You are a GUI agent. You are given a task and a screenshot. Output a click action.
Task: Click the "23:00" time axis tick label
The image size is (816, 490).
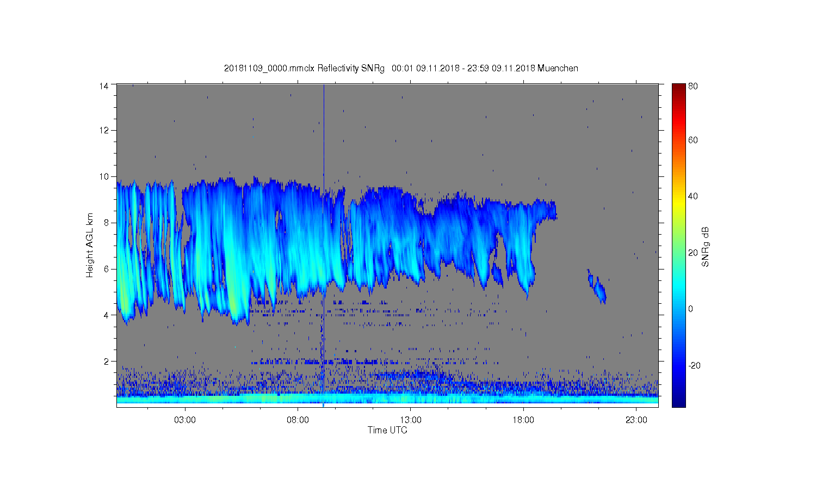click(x=636, y=420)
